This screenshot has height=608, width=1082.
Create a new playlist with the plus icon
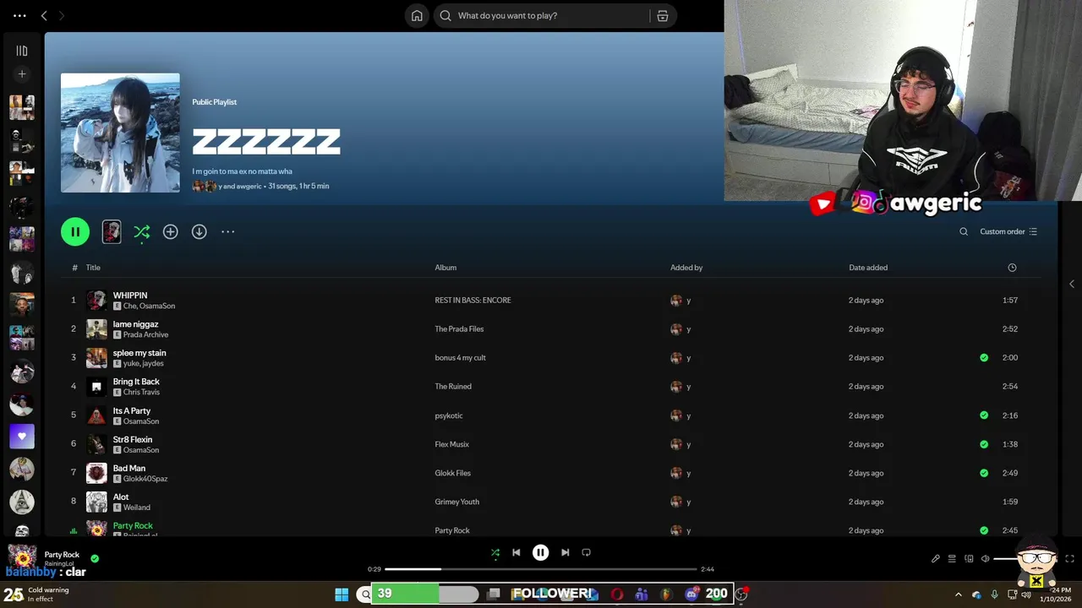pyautogui.click(x=22, y=74)
